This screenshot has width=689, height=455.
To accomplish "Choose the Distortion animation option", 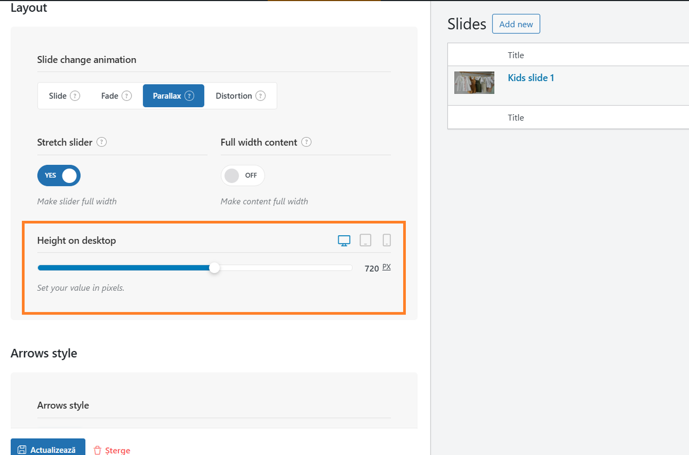I will point(240,96).
